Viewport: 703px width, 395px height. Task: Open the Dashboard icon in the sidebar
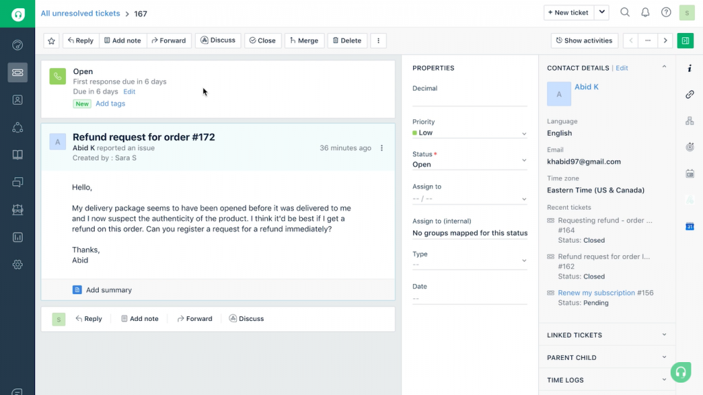18,45
